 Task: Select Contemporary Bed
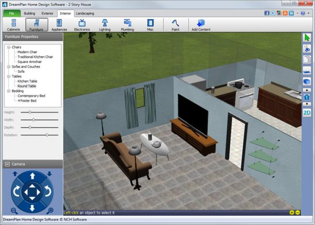[x=31, y=96]
